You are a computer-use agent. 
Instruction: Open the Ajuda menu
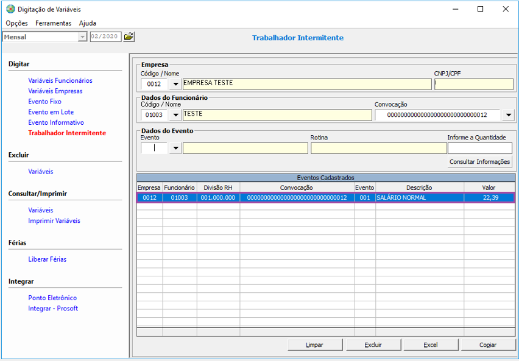click(87, 23)
